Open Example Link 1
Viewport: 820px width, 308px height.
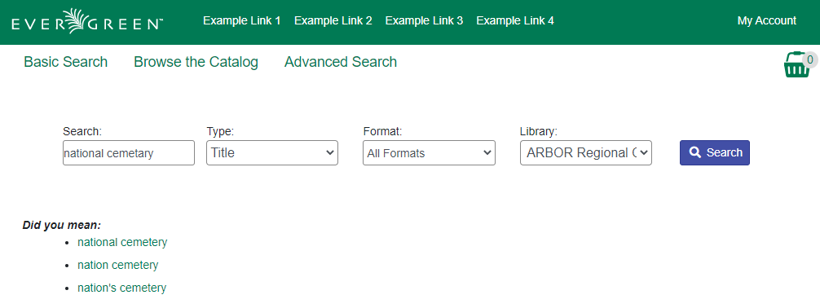click(x=241, y=21)
